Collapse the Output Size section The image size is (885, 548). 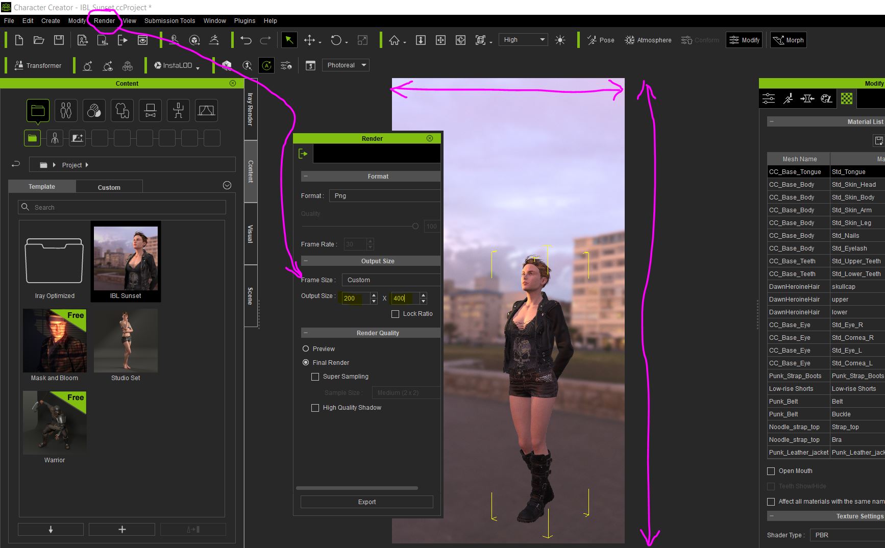click(x=306, y=261)
